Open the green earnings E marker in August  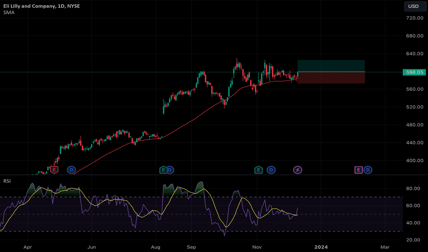pyautogui.click(x=163, y=170)
